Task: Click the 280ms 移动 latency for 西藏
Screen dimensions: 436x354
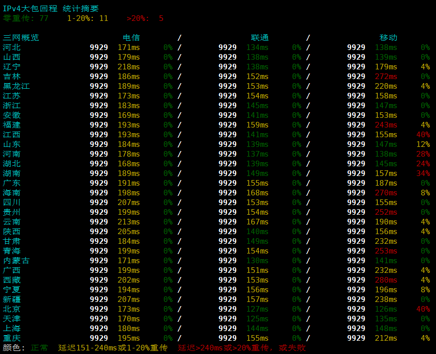Action: click(386, 280)
